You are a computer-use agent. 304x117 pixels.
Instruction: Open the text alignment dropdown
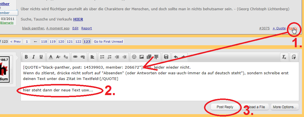pyautogui.click(x=93, y=57)
